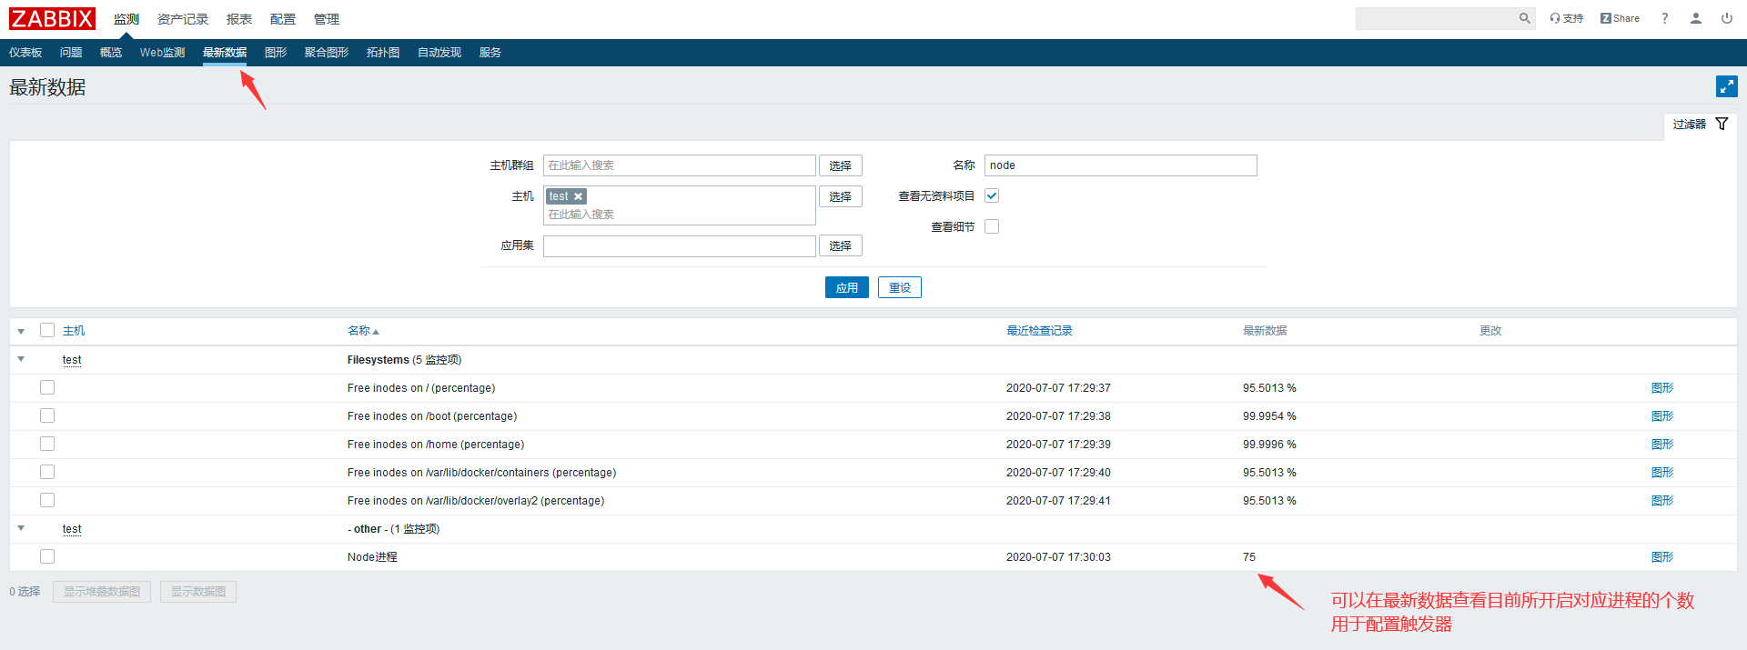Uncheck the 查看无资料项目 checkbox
The width and height of the screenshot is (1747, 650).
pos(992,195)
